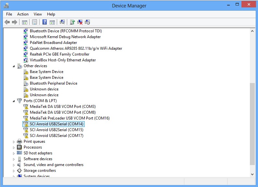This screenshot has height=187, width=258.
Task: Select Bluetooth Device (RFCOMM Protocol TDI)
Action: click(x=66, y=31)
